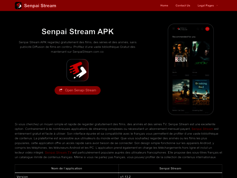Click the search icon in the phone mockup
Viewport: 237px width, 178px height.
[x=198, y=29]
